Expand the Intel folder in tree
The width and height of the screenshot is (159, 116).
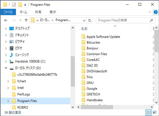tap(8, 88)
